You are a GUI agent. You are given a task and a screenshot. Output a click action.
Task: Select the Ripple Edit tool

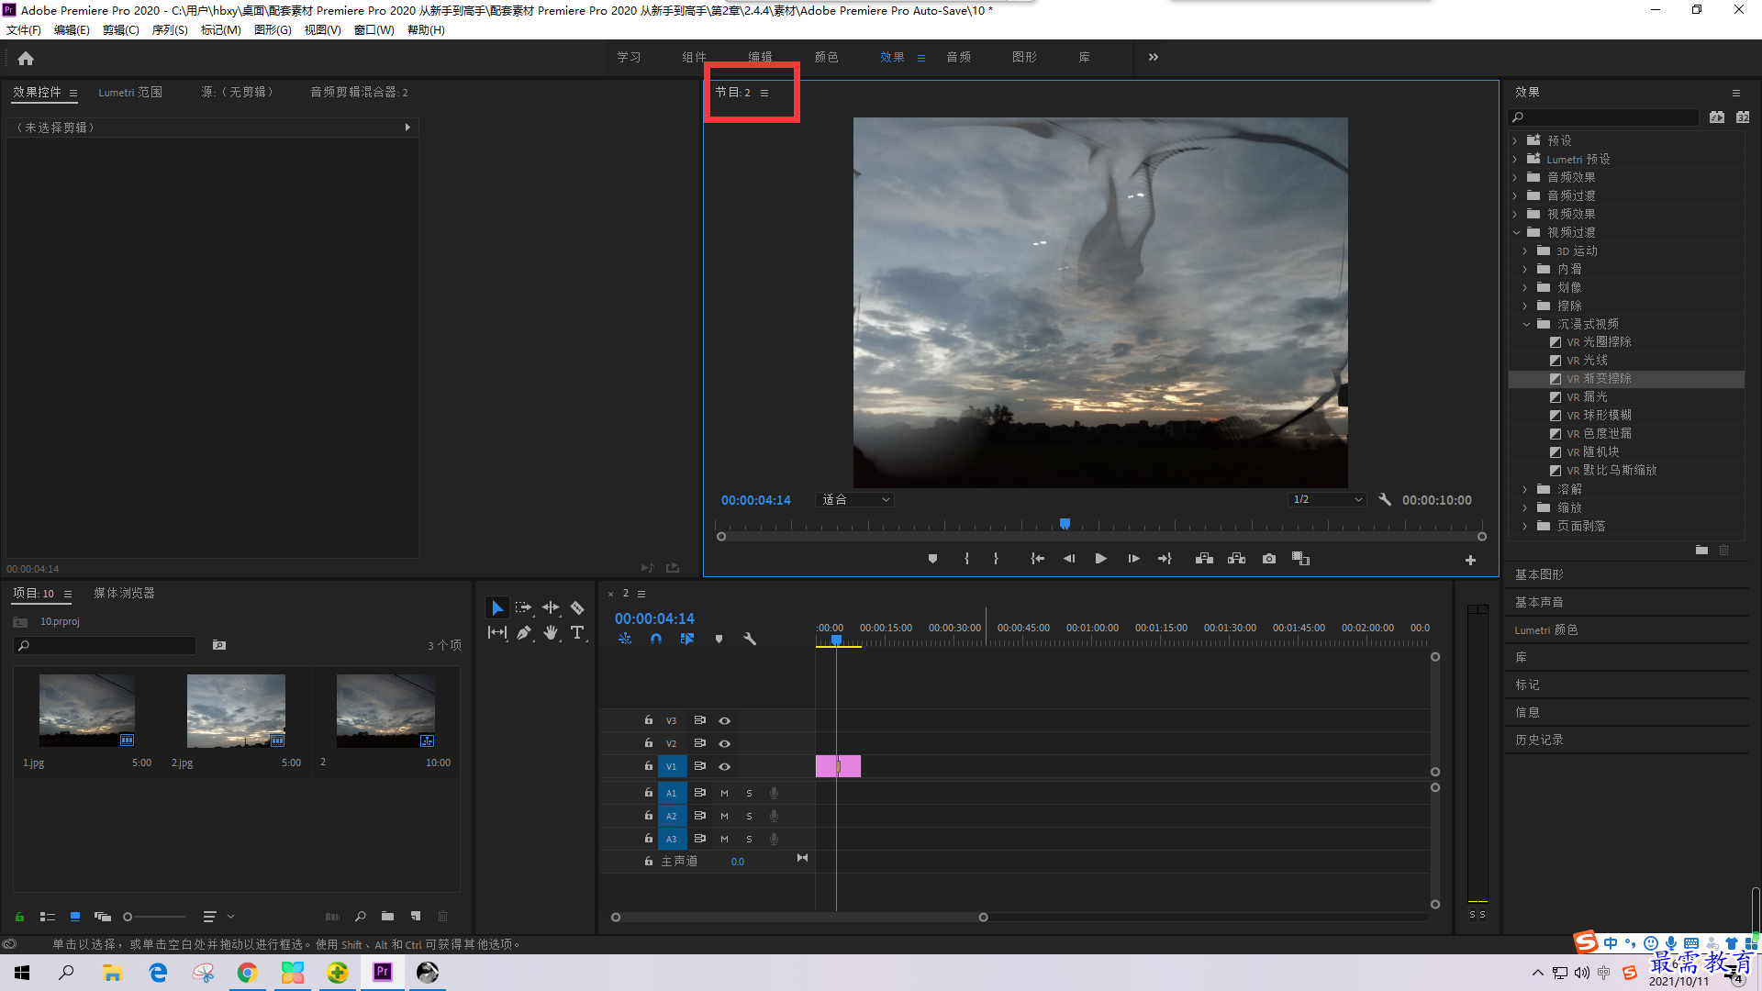pos(551,607)
